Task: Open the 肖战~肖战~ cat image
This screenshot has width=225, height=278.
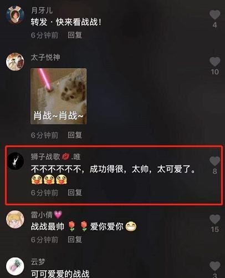Action: pyautogui.click(x=59, y=97)
